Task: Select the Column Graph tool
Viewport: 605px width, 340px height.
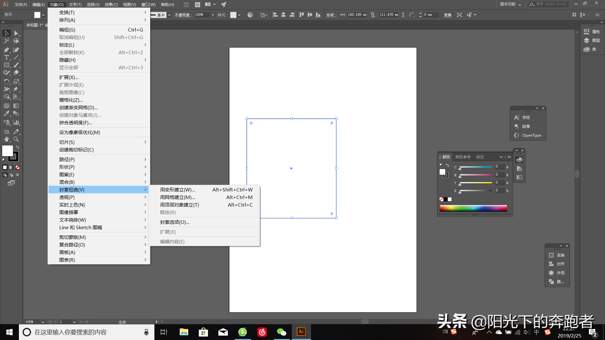Action: tap(16, 122)
